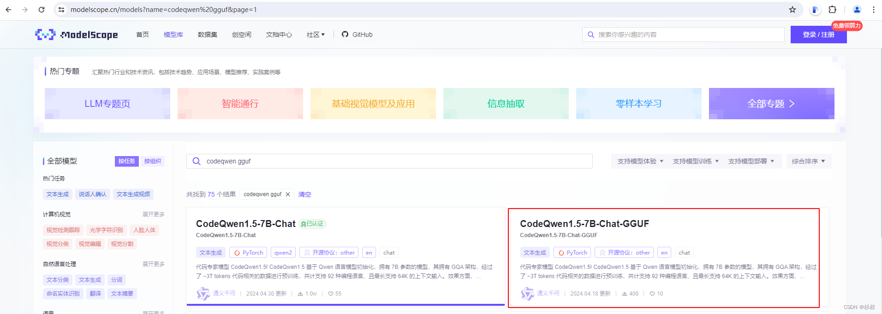Open the 文档中心 nav item

click(x=279, y=35)
